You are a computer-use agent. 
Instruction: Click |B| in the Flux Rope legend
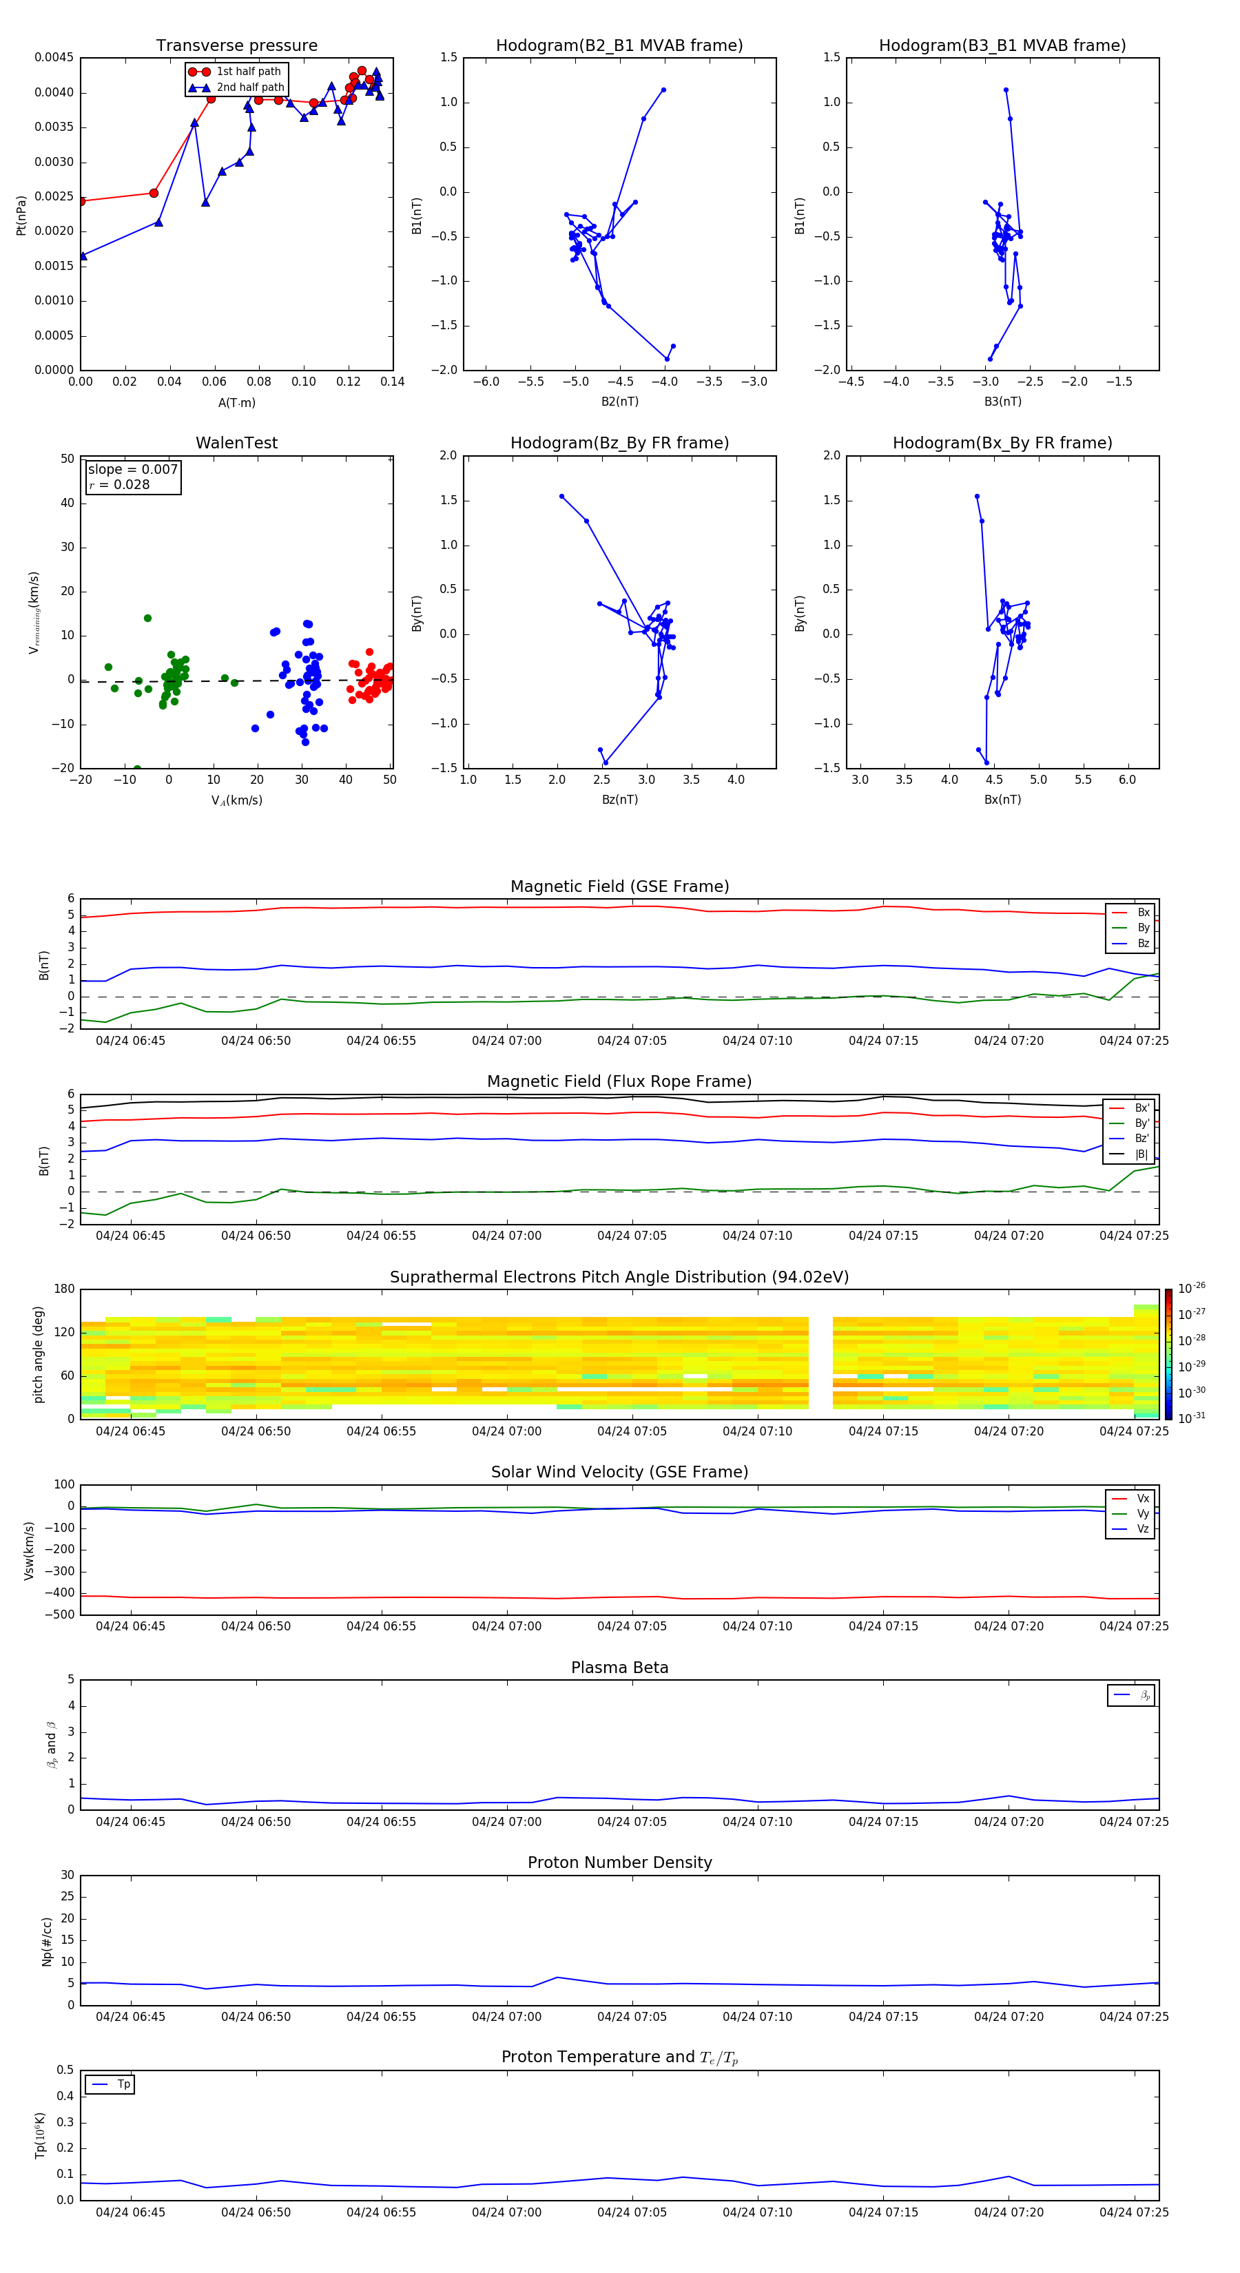(1129, 1154)
